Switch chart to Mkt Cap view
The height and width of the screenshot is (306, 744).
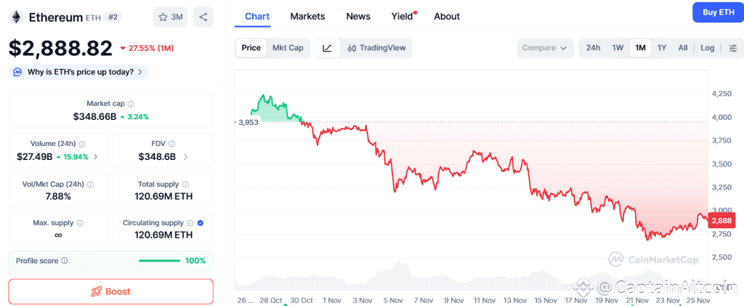point(288,48)
